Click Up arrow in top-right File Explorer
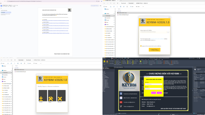 tap(111, 3)
